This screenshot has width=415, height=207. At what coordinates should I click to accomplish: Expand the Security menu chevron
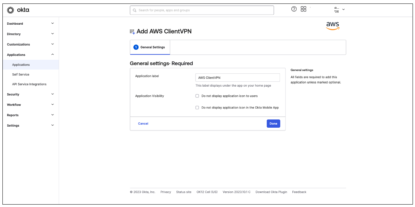52,94
